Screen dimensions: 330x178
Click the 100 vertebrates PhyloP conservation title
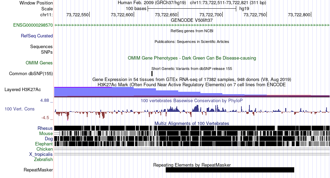click(192, 100)
